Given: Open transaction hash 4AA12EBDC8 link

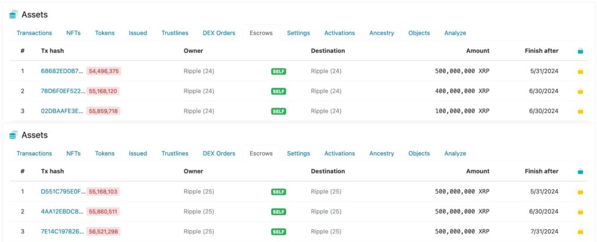Looking at the screenshot, I should (x=62, y=212).
